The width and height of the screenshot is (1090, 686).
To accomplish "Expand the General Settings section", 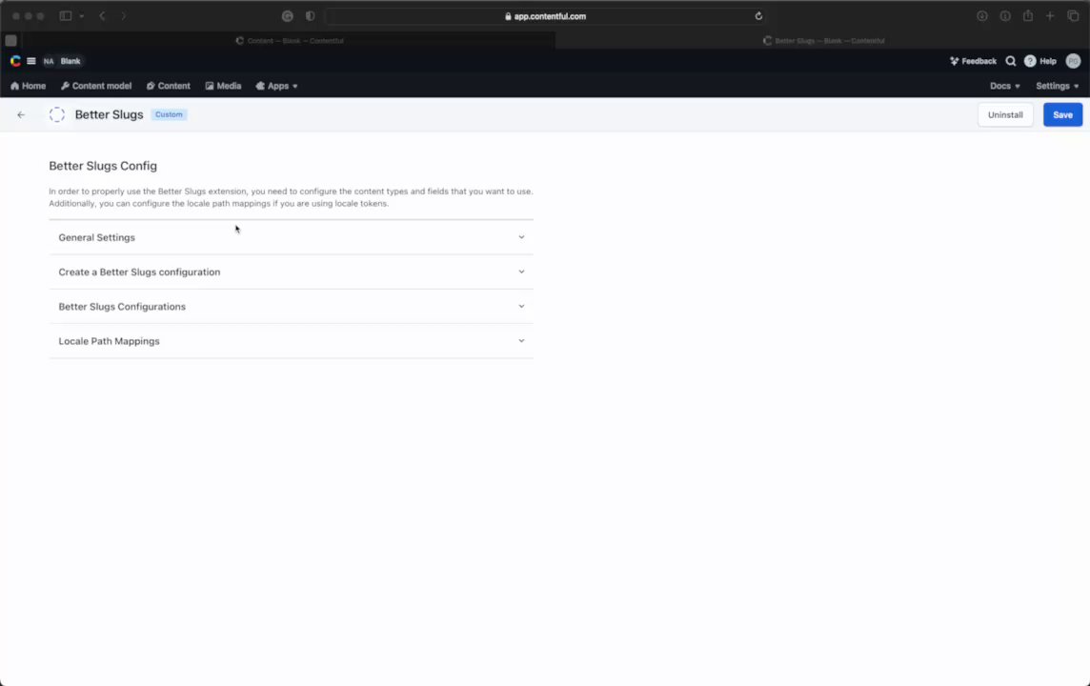I will pyautogui.click(x=291, y=237).
